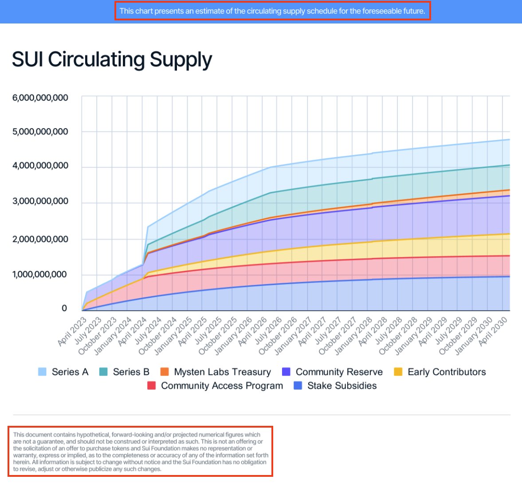Toggle the Mysten Labs Treasury legend label
Screen dimensions: 522x483
pos(222,372)
